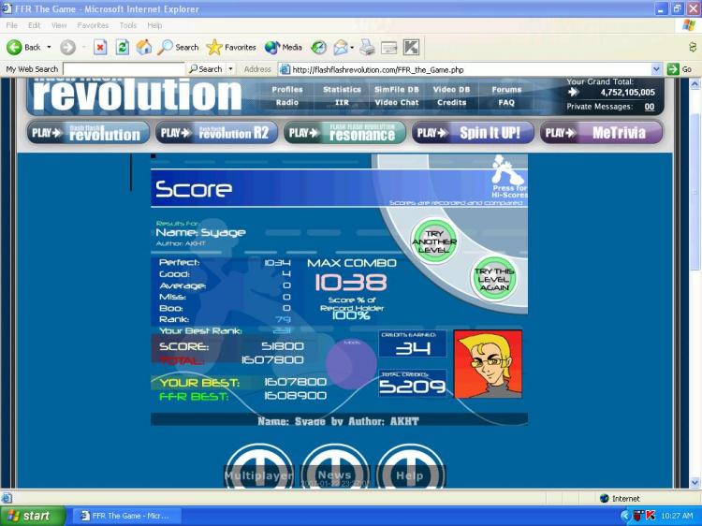
Task: Click the K icon in the IE toolbar
Action: coord(411,47)
